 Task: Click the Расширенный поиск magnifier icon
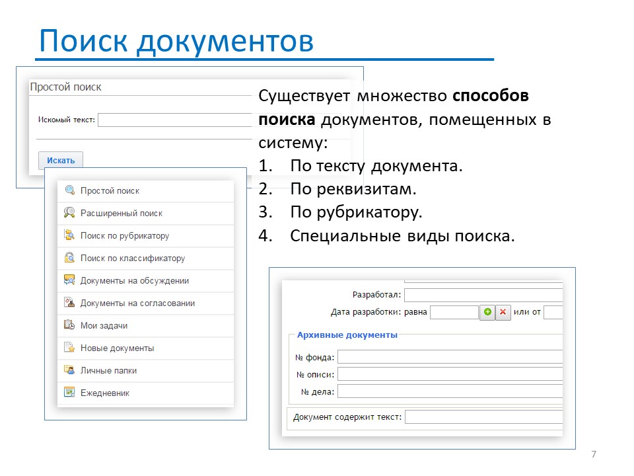69,212
